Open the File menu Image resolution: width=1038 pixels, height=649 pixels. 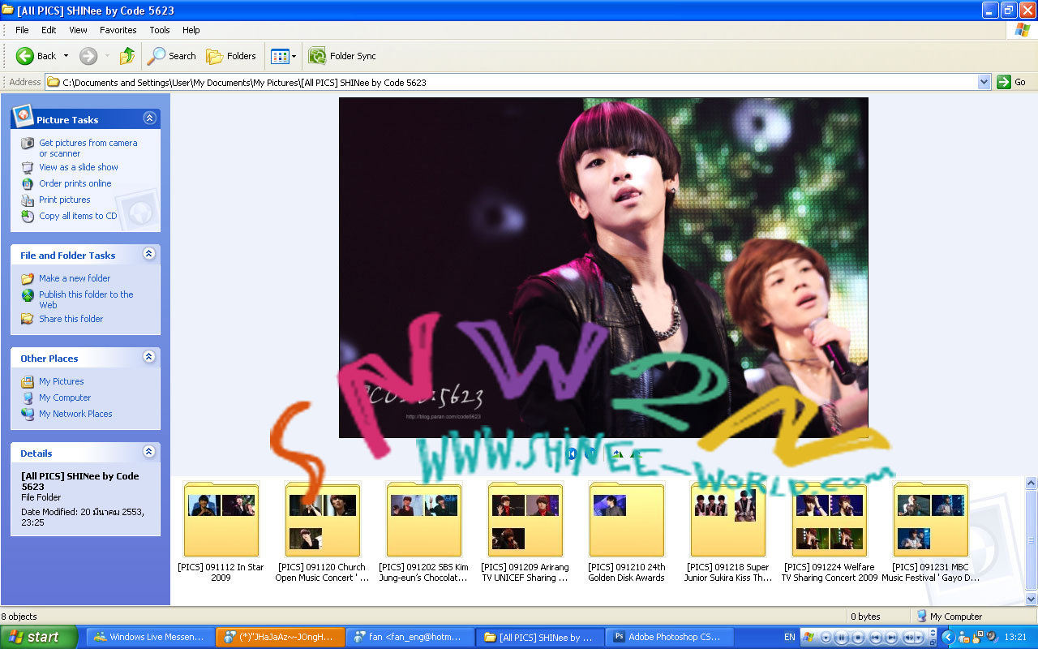pyautogui.click(x=22, y=30)
